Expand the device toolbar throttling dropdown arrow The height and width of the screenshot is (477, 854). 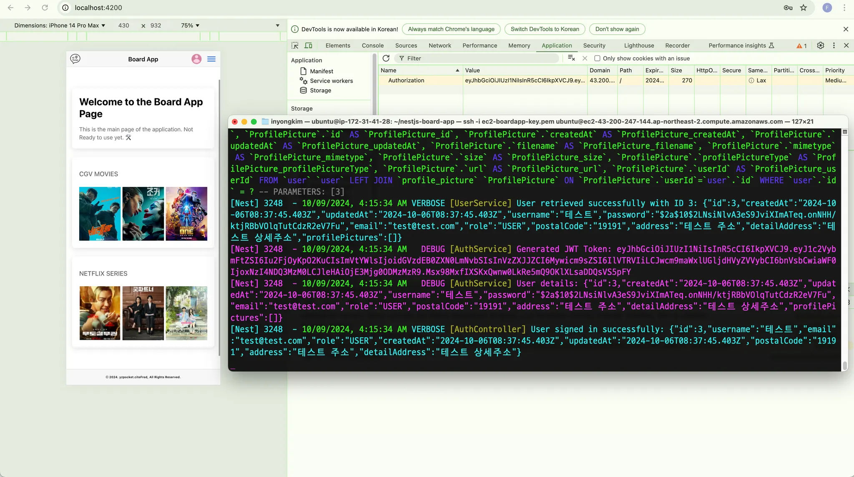[x=278, y=25]
